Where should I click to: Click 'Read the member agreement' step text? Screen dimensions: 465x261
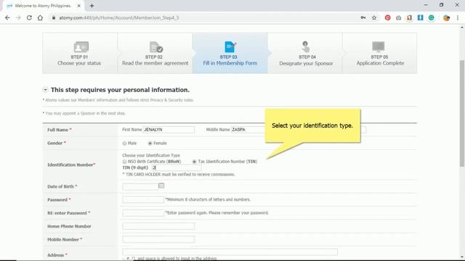(155, 63)
